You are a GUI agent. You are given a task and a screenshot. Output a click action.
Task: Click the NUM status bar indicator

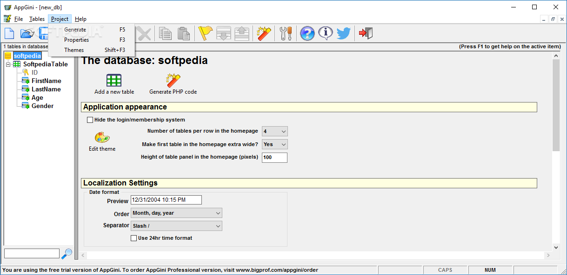click(490, 270)
